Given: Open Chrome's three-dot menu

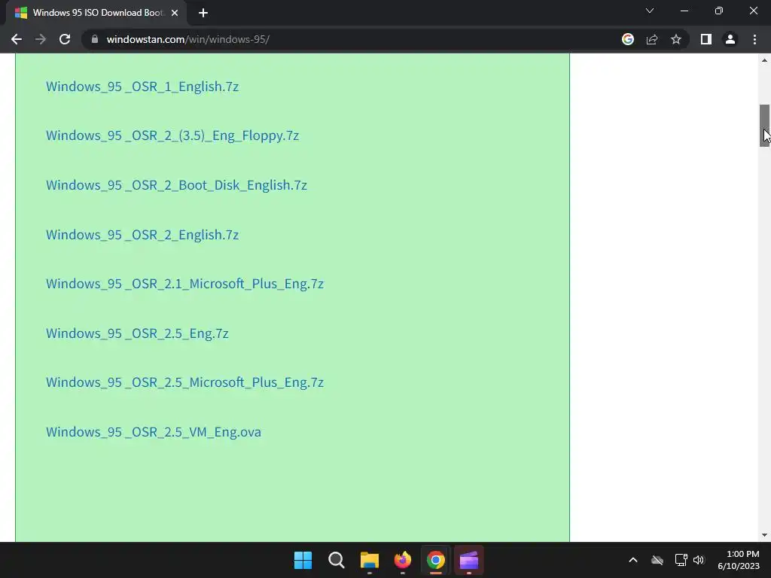Looking at the screenshot, I should click(x=754, y=39).
